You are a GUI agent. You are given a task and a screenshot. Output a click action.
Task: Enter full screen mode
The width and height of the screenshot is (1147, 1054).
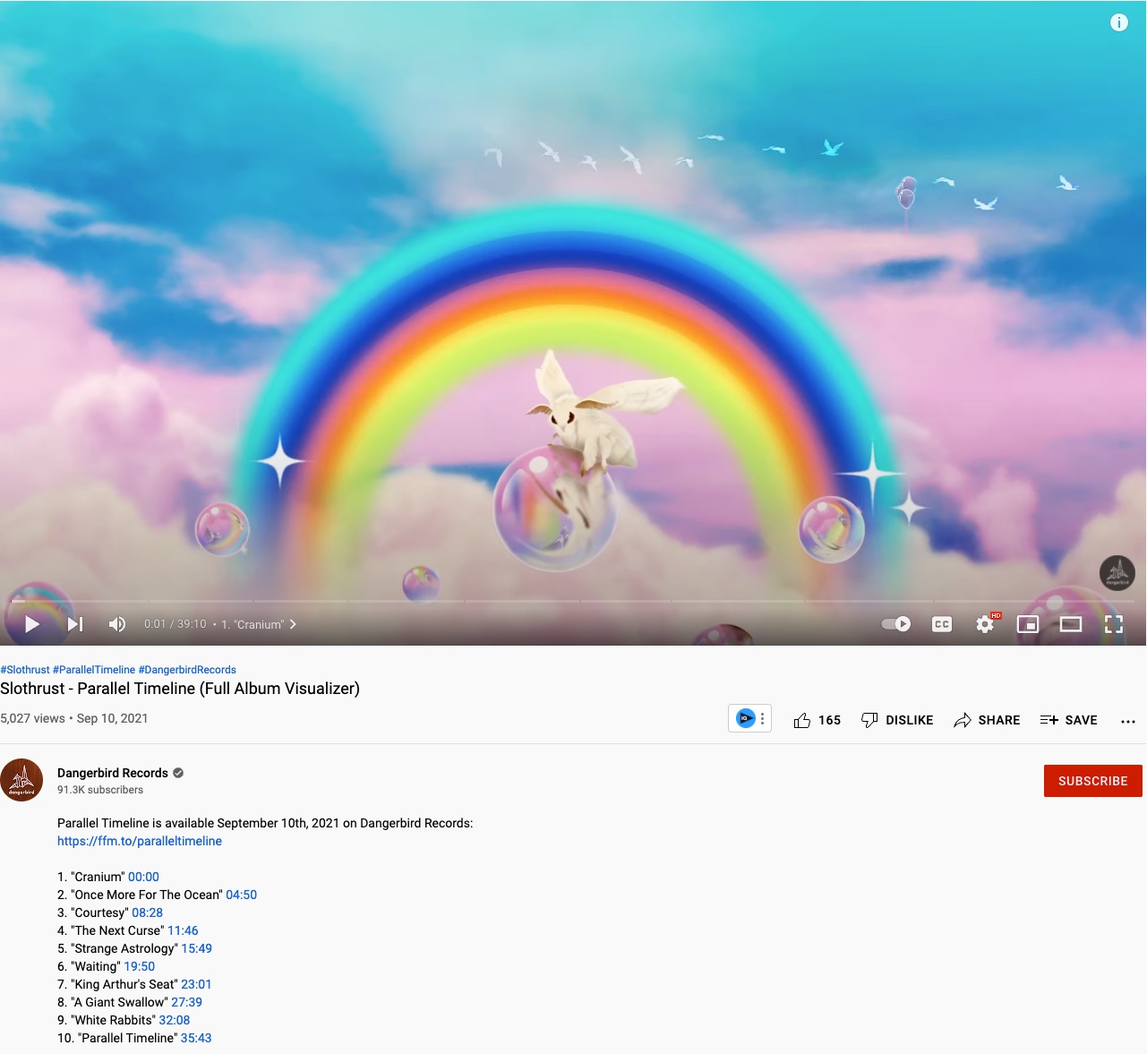[x=1114, y=624]
